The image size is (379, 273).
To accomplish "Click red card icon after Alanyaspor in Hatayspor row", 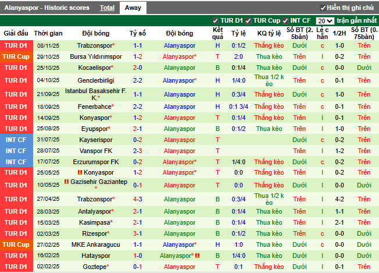I will [x=197, y=256].
